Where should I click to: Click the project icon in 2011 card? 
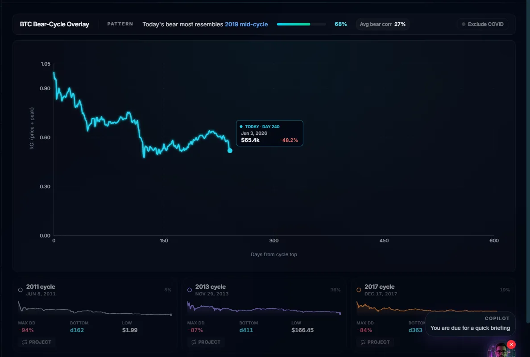[25, 342]
